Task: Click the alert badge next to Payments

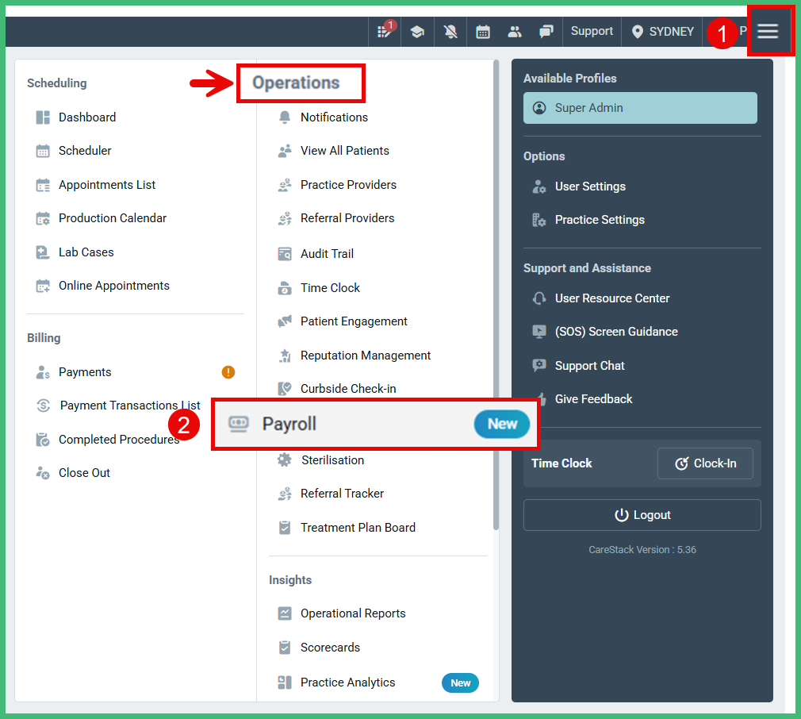Action: pyautogui.click(x=228, y=371)
